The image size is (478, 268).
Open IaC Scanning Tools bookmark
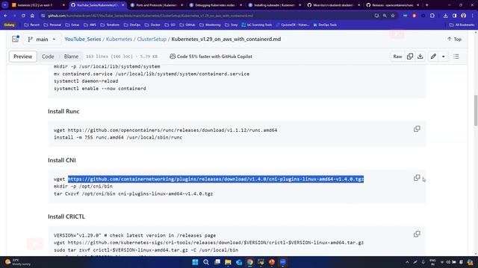(x=256, y=25)
